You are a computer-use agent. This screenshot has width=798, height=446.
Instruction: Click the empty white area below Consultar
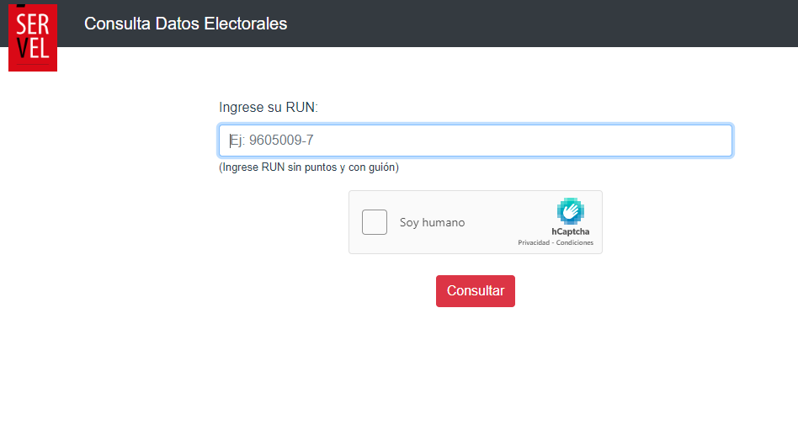click(476, 370)
